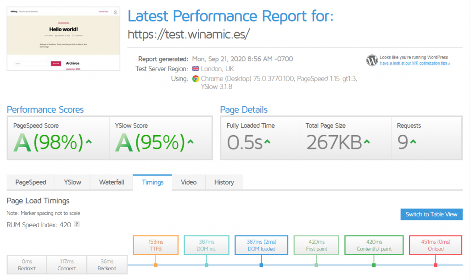The width and height of the screenshot is (470, 279).
Task: Click the WordPress logo icon
Action: point(371,60)
